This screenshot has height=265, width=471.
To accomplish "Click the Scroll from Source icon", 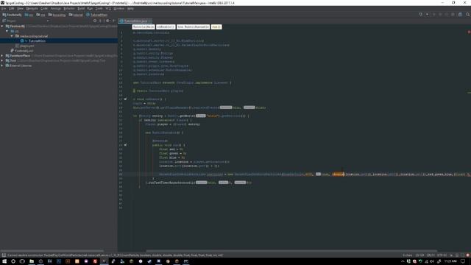I will pyautogui.click(x=95, y=21).
